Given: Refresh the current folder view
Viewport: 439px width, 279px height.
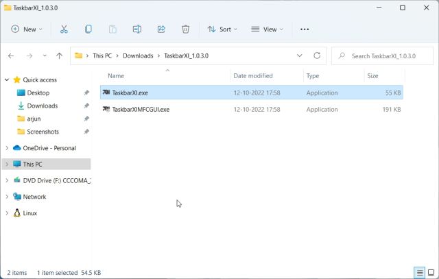Looking at the screenshot, I should coord(317,56).
